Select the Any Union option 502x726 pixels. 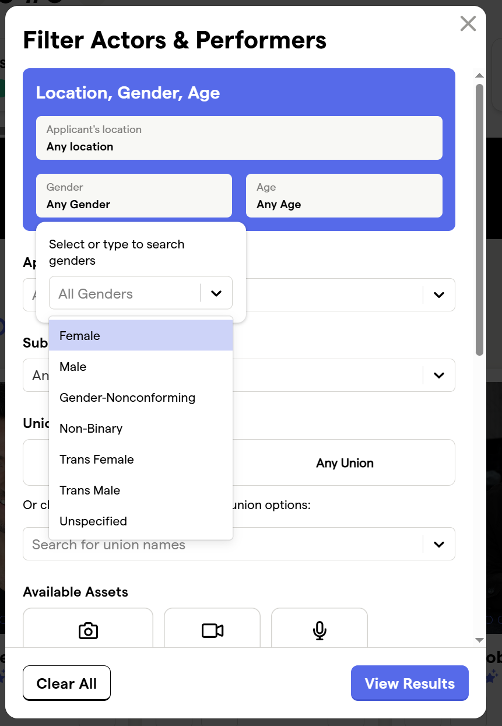pyautogui.click(x=345, y=463)
